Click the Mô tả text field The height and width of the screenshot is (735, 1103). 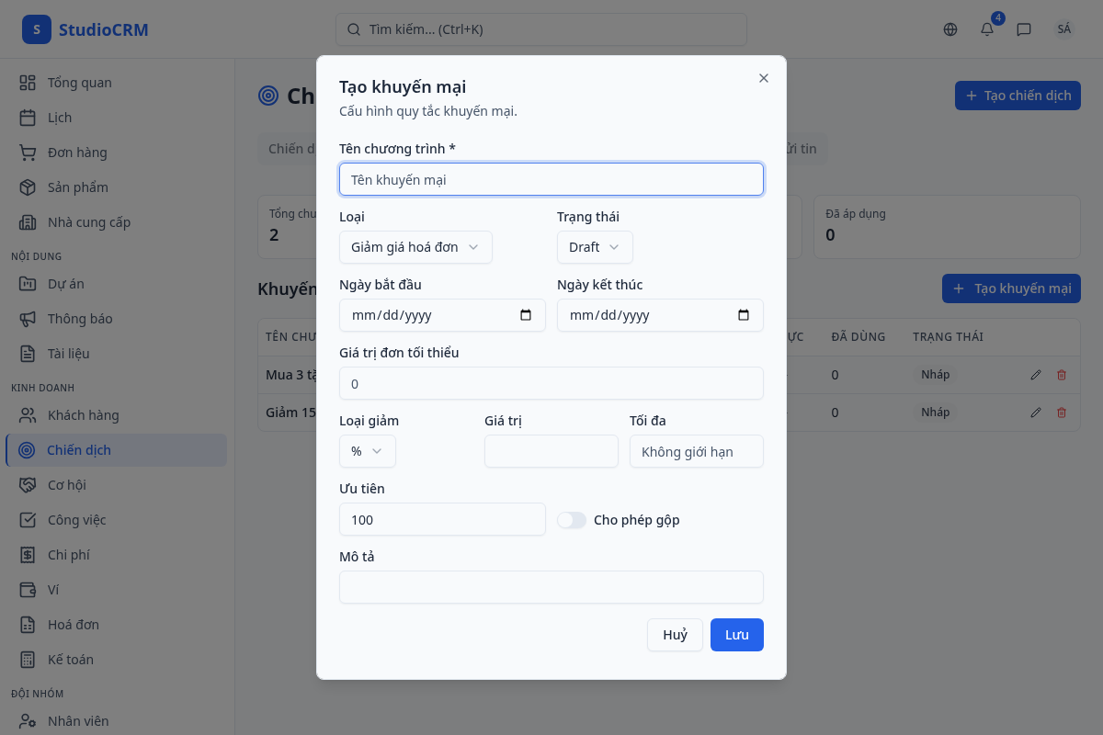click(551, 587)
